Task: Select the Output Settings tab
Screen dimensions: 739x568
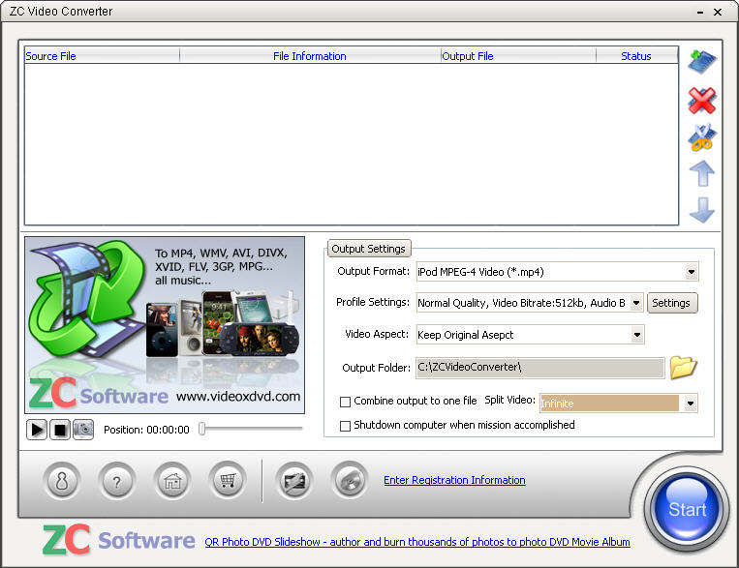Action: pyautogui.click(x=368, y=249)
